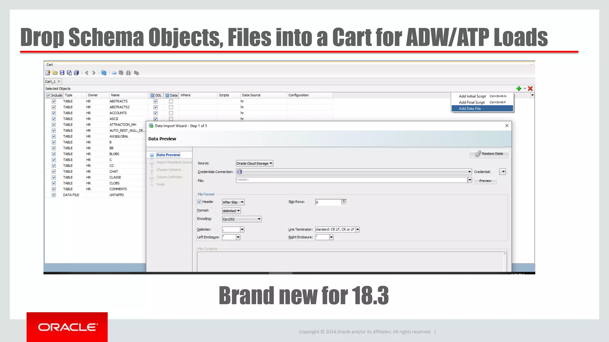Click the gray compare carts icon
This screenshot has width=609, height=342.
(128, 73)
